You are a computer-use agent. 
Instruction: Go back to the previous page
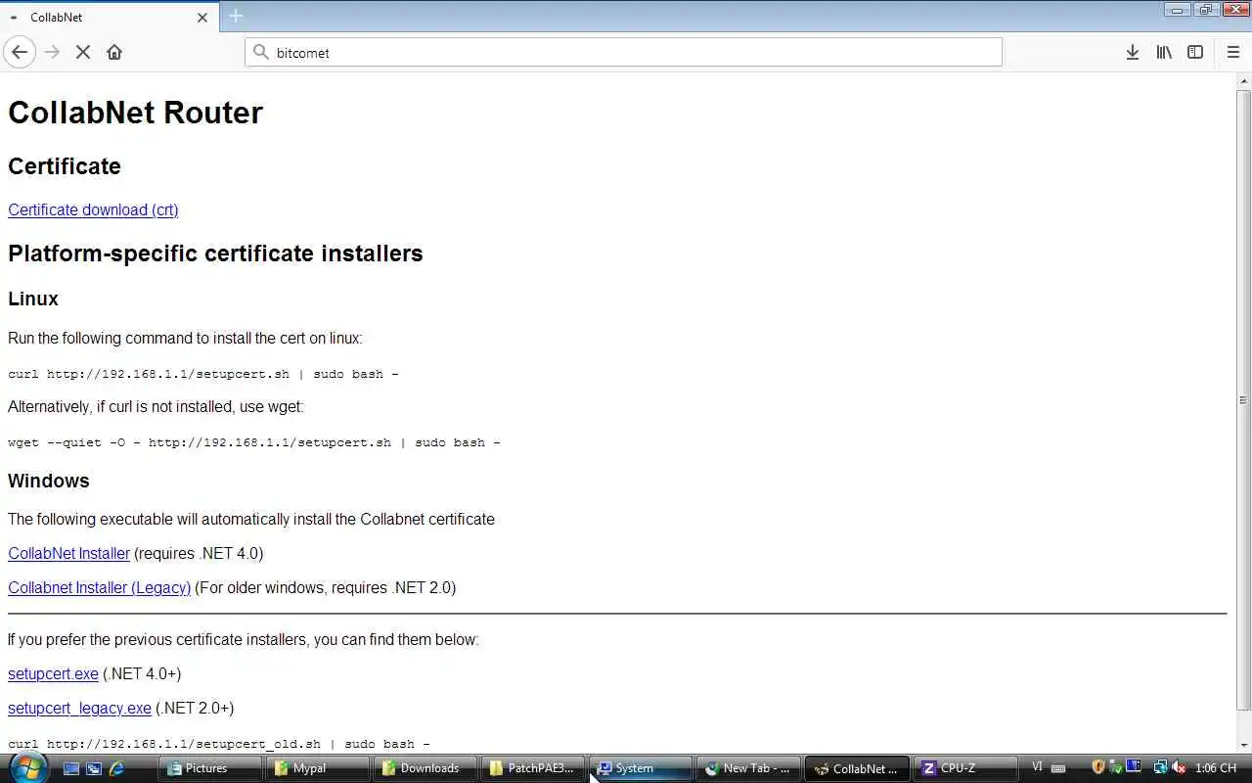[20, 52]
